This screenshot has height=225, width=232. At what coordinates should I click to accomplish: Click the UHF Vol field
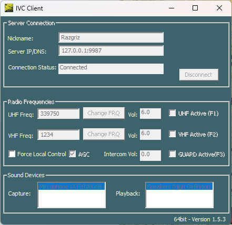150,114
